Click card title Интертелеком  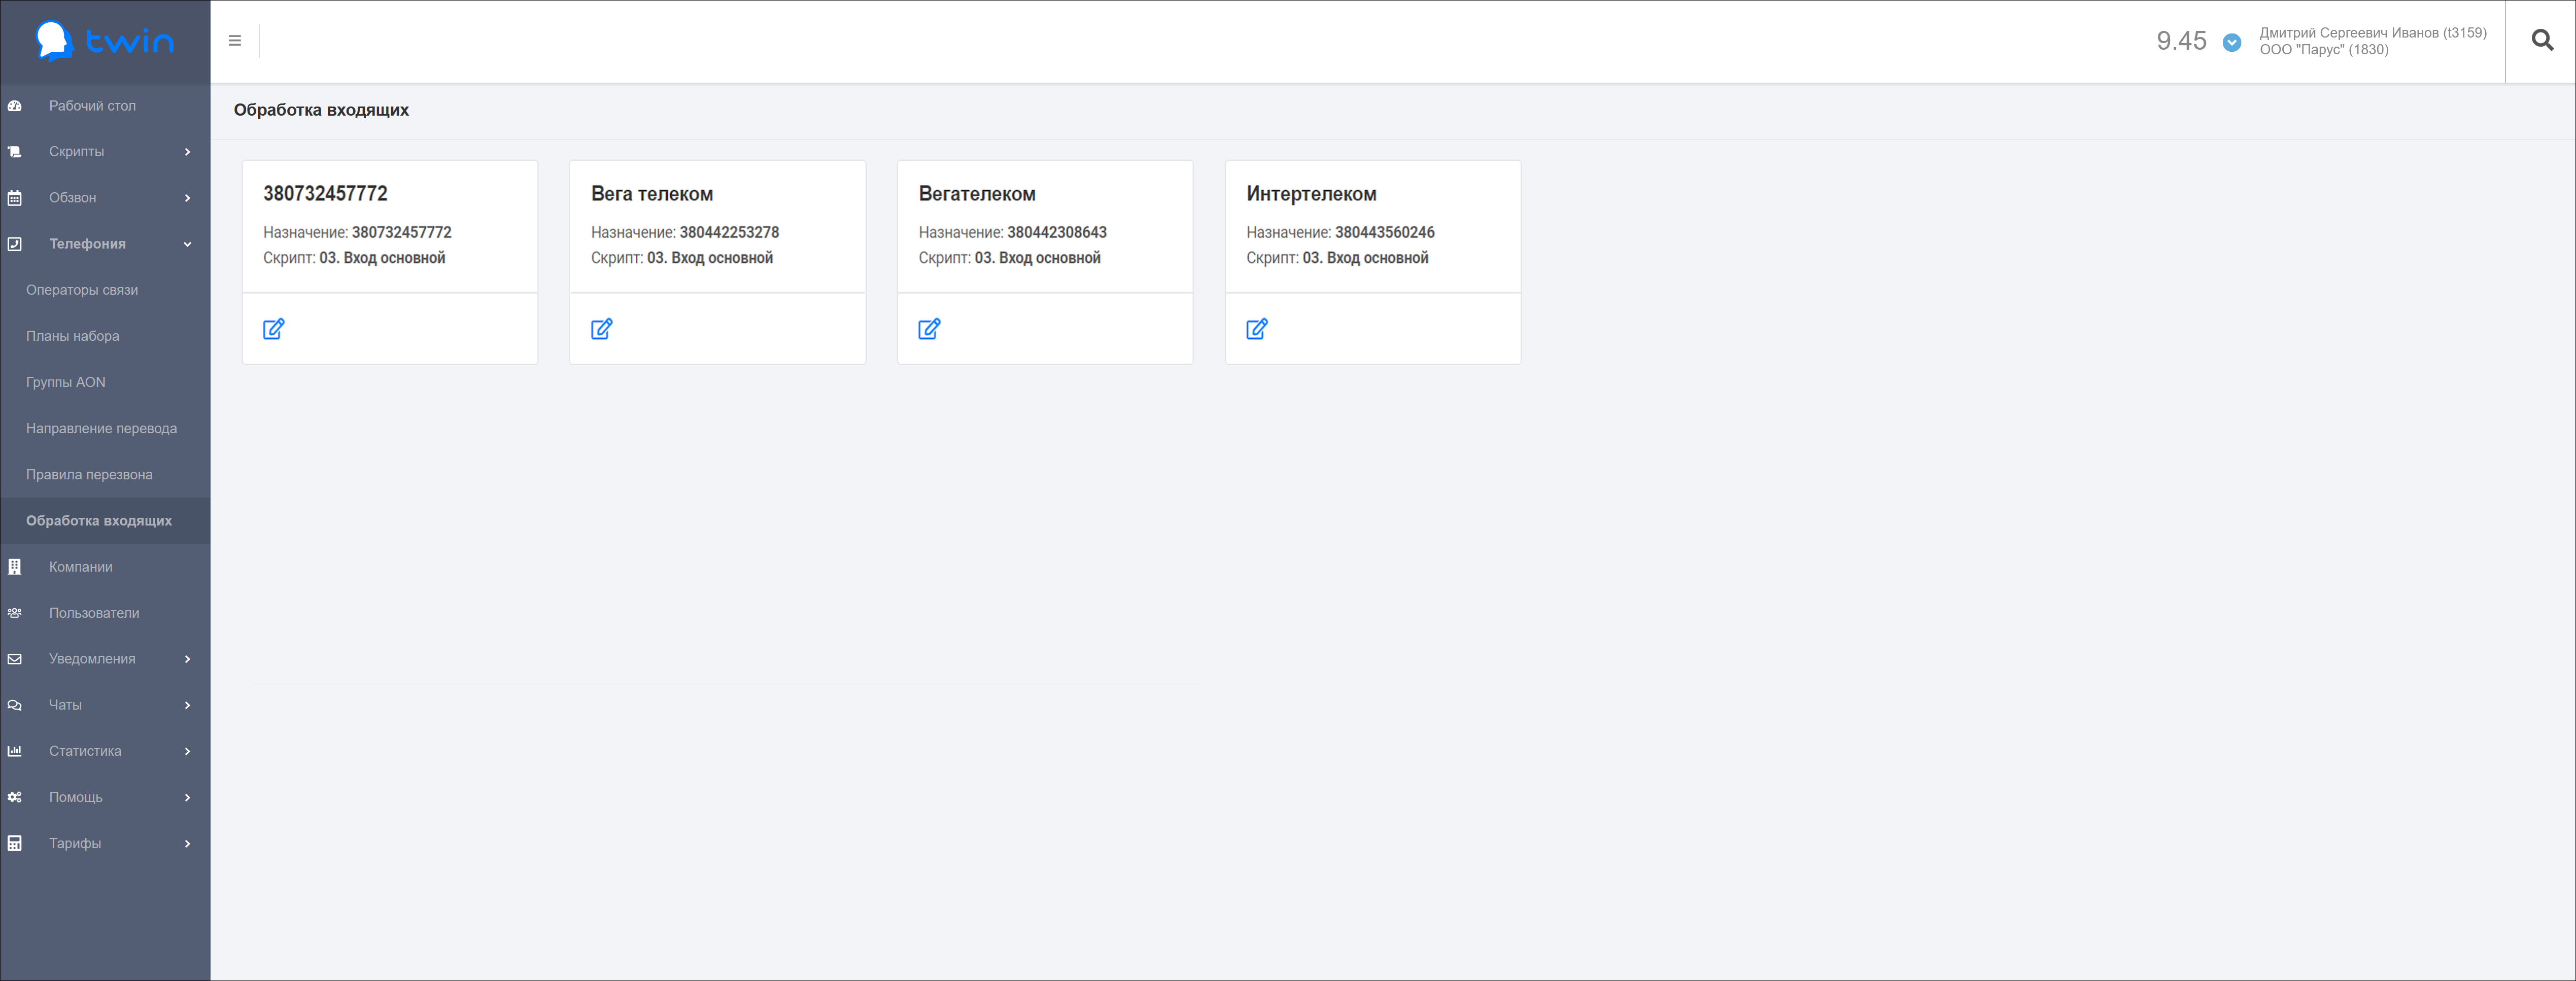[1311, 194]
